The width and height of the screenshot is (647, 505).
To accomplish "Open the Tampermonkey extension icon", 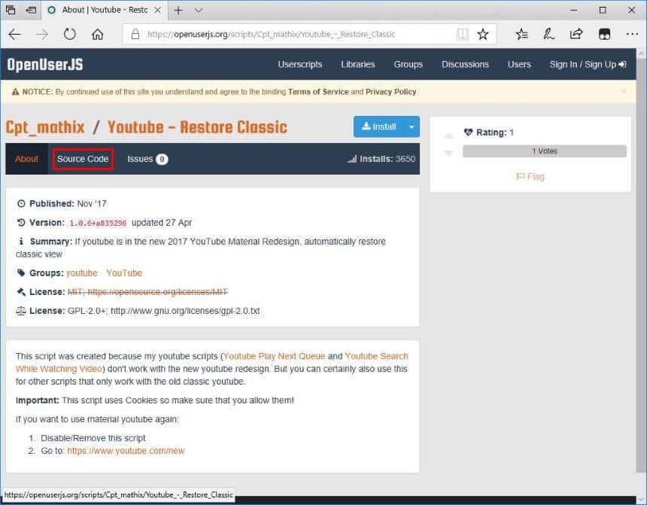I will (x=604, y=35).
